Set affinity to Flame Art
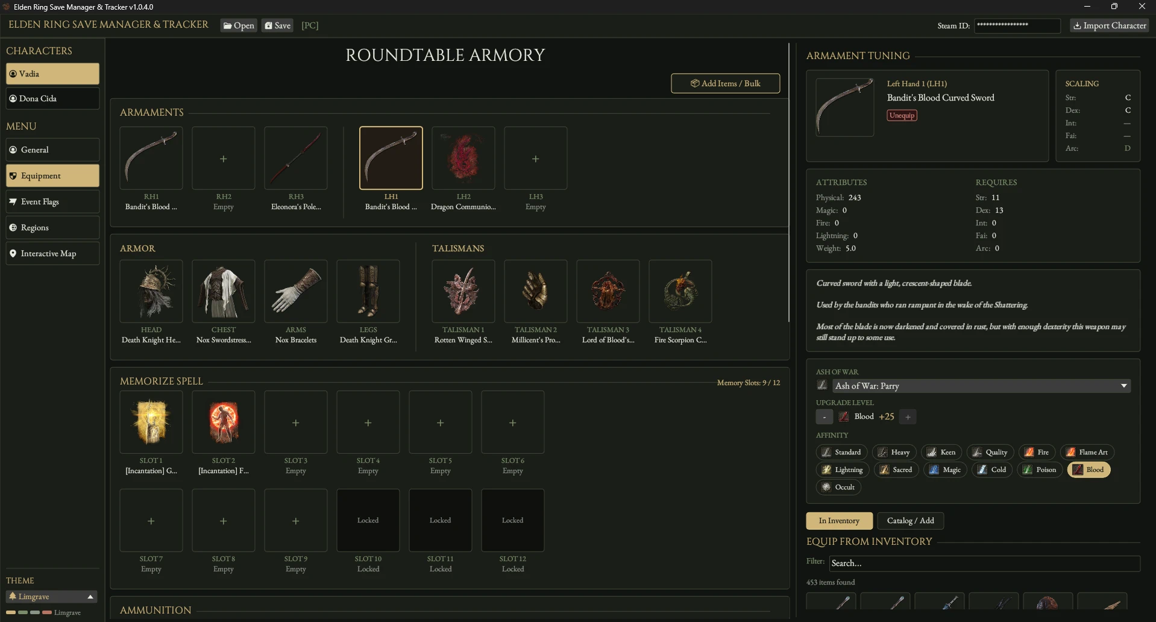The height and width of the screenshot is (622, 1156). tap(1087, 452)
